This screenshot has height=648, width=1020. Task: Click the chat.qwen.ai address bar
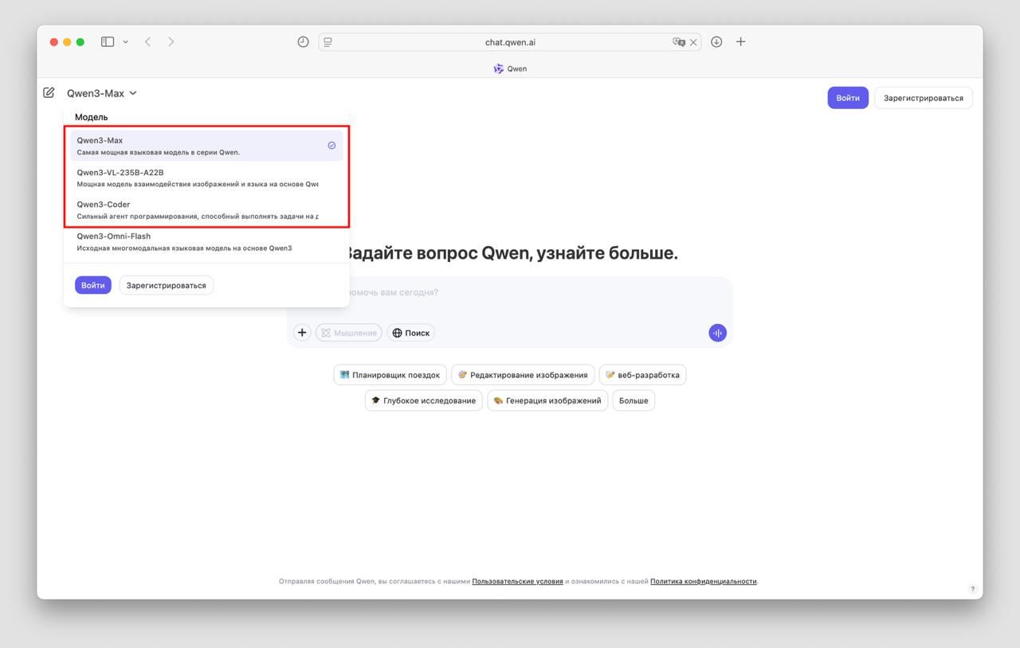510,42
